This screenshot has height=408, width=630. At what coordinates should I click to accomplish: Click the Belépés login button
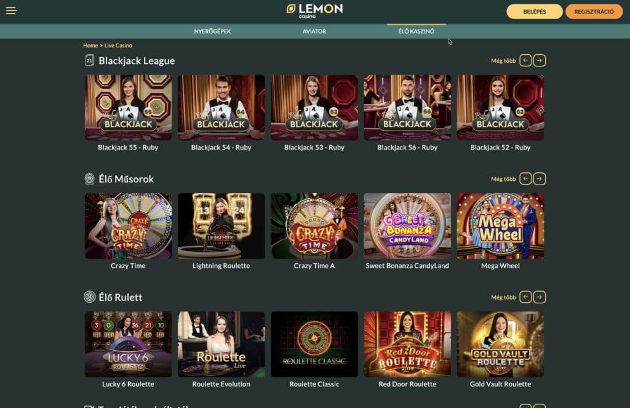click(x=535, y=12)
